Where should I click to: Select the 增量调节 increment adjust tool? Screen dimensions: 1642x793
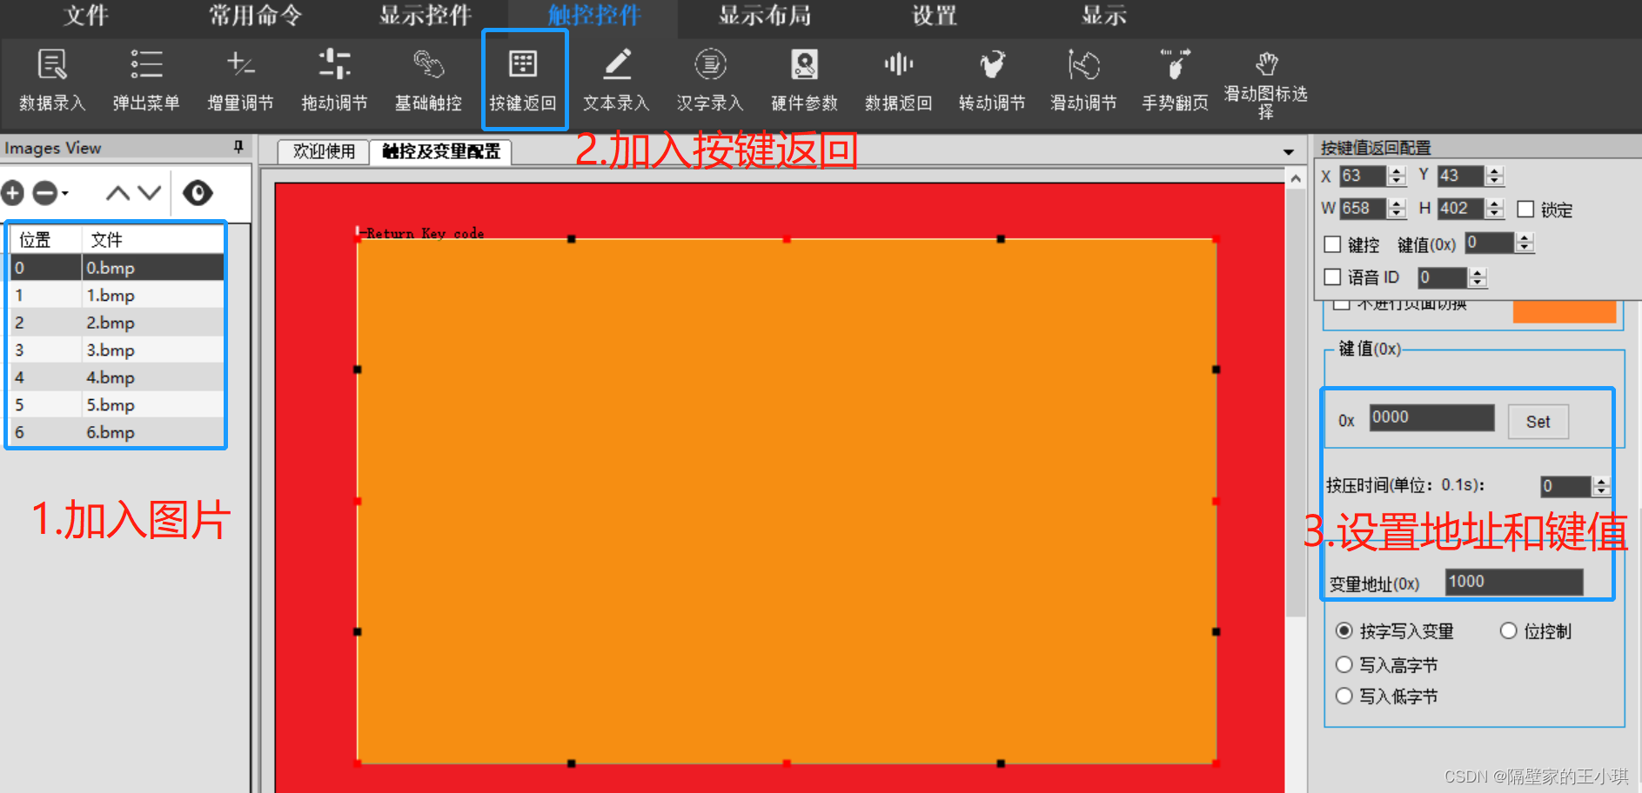tap(240, 81)
